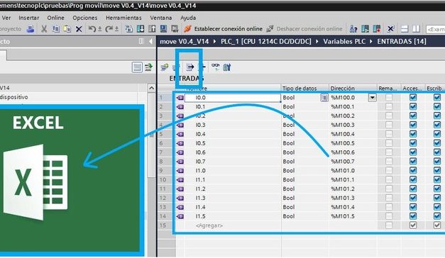Click Deshacer conexión online button
Image resolution: width=445 pixels, height=258 pixels.
(x=304, y=28)
